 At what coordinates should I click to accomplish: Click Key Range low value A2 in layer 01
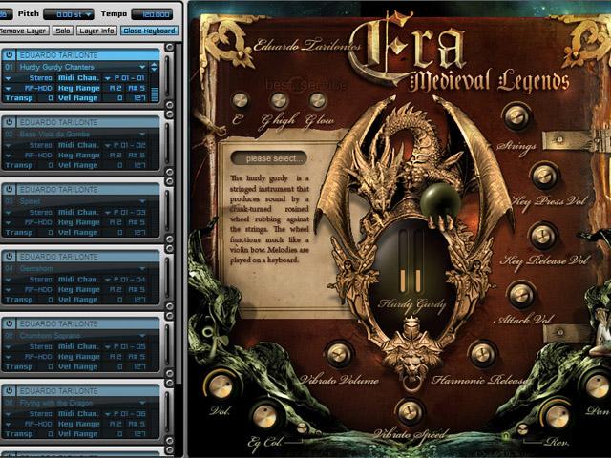tap(115, 88)
